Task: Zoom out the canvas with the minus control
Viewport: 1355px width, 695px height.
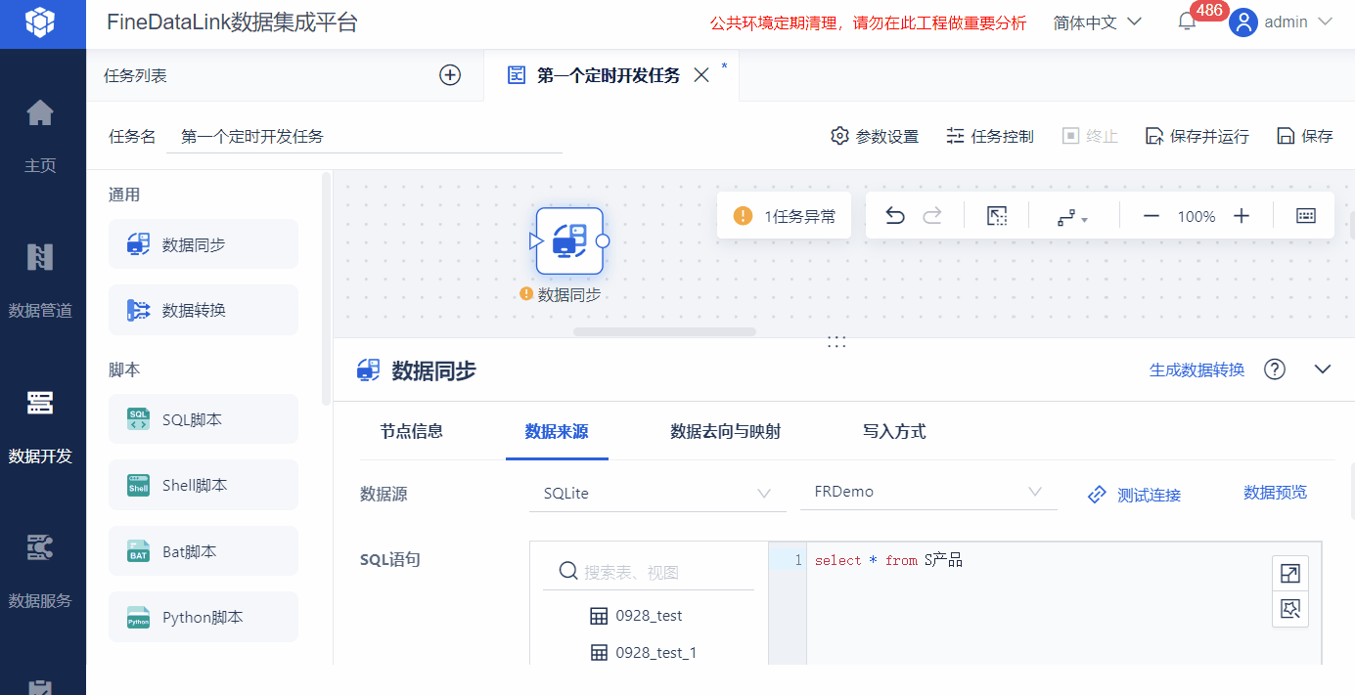Action: click(1151, 215)
